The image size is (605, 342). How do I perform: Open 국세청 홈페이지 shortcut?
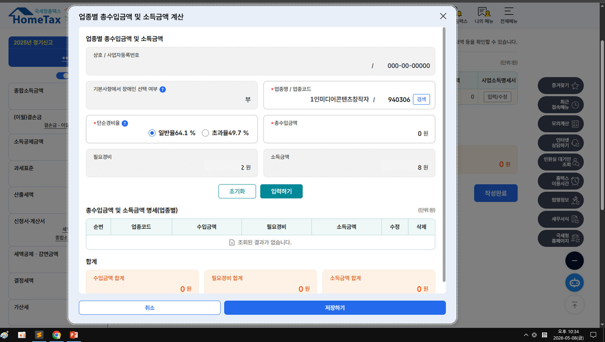[x=561, y=238]
